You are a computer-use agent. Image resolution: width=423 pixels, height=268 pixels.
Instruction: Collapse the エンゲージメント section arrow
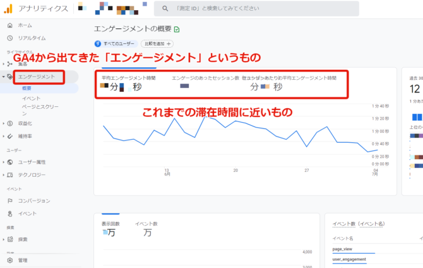(x=4, y=77)
